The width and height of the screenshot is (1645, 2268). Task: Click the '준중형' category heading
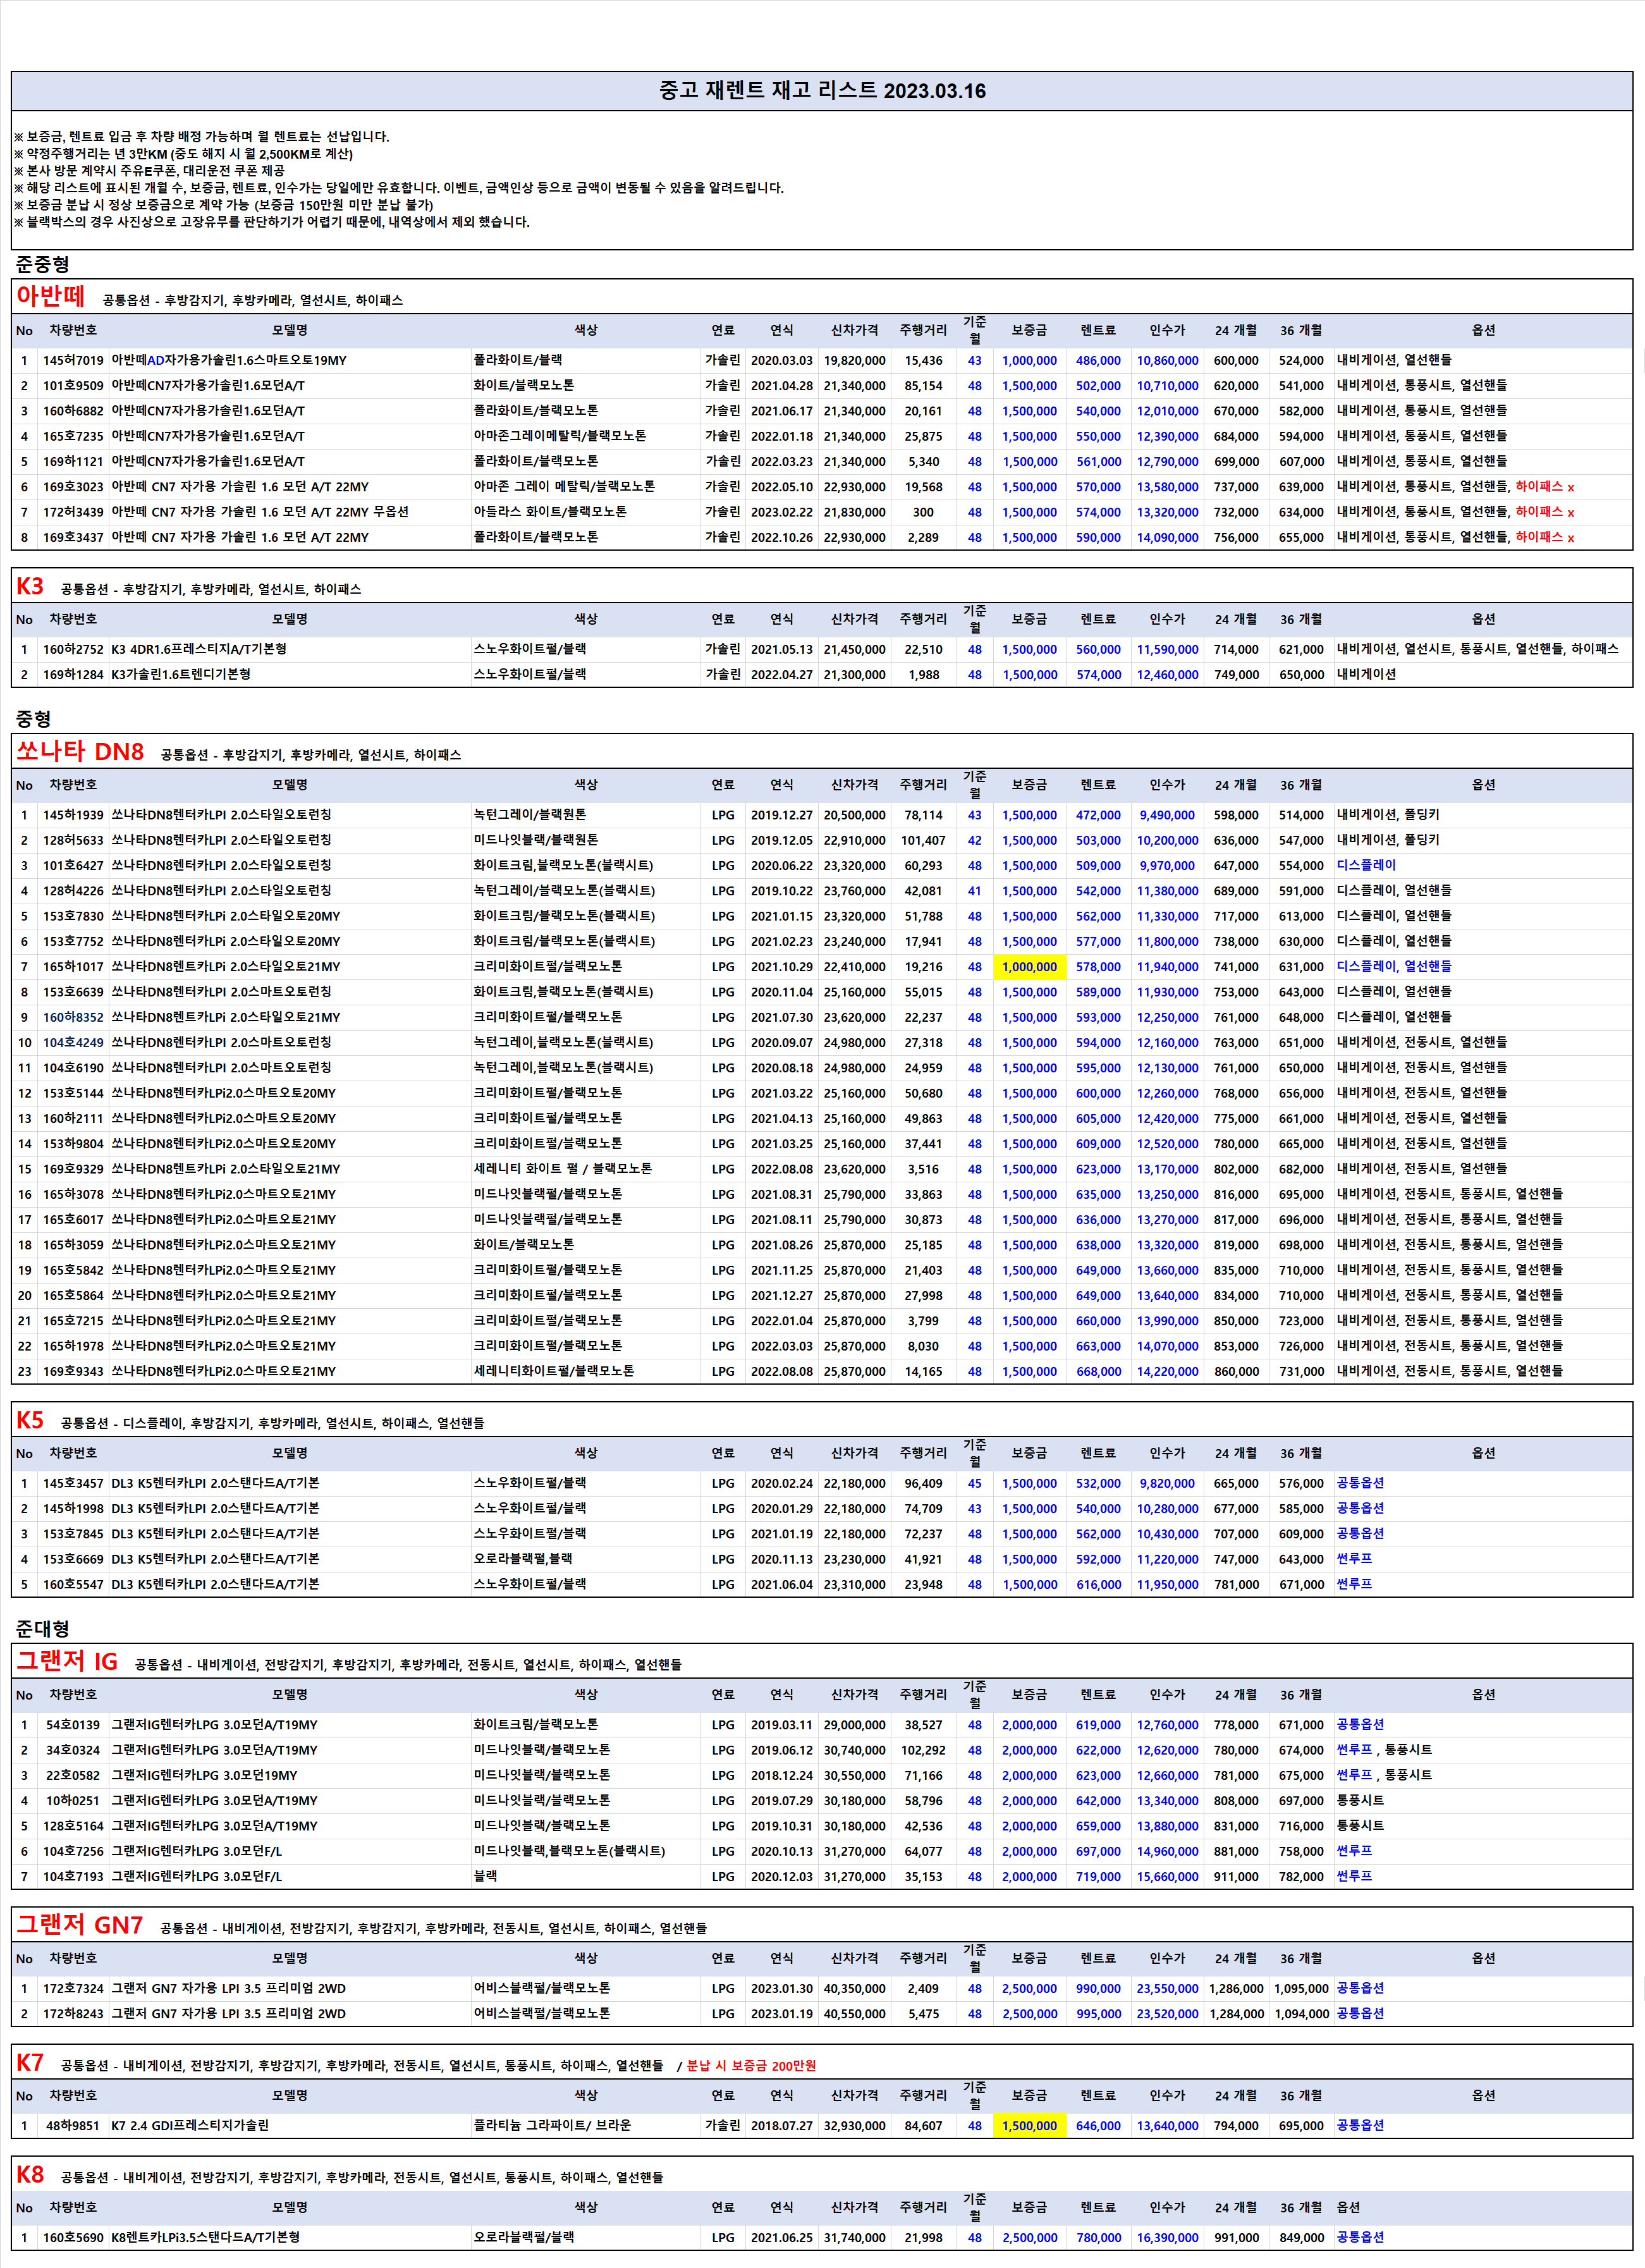pos(42,264)
